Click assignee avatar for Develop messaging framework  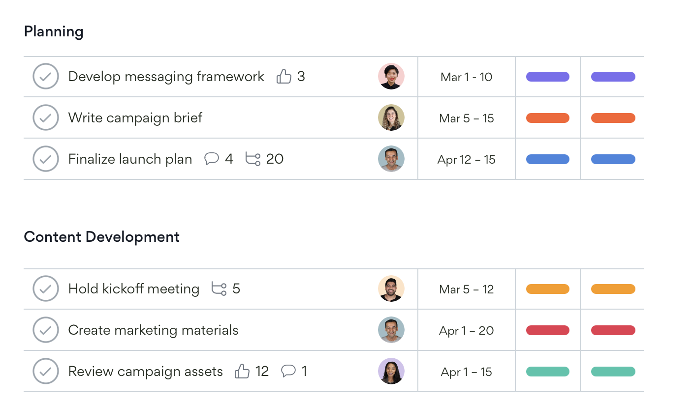click(391, 77)
